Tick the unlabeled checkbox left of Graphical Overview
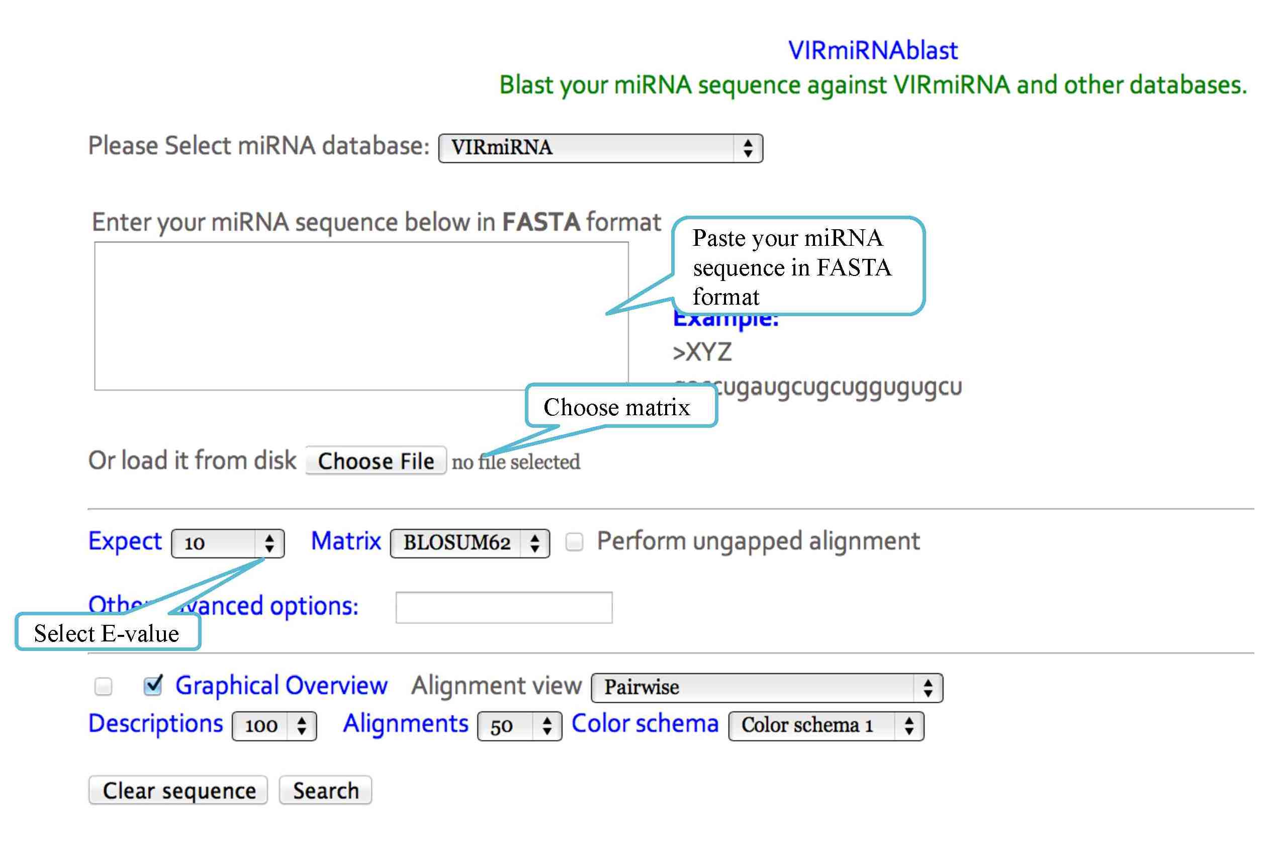This screenshot has height=842, width=1272. pos(103,686)
